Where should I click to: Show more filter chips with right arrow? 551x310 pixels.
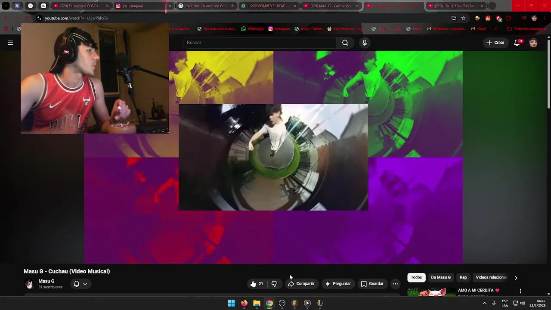pyautogui.click(x=516, y=278)
